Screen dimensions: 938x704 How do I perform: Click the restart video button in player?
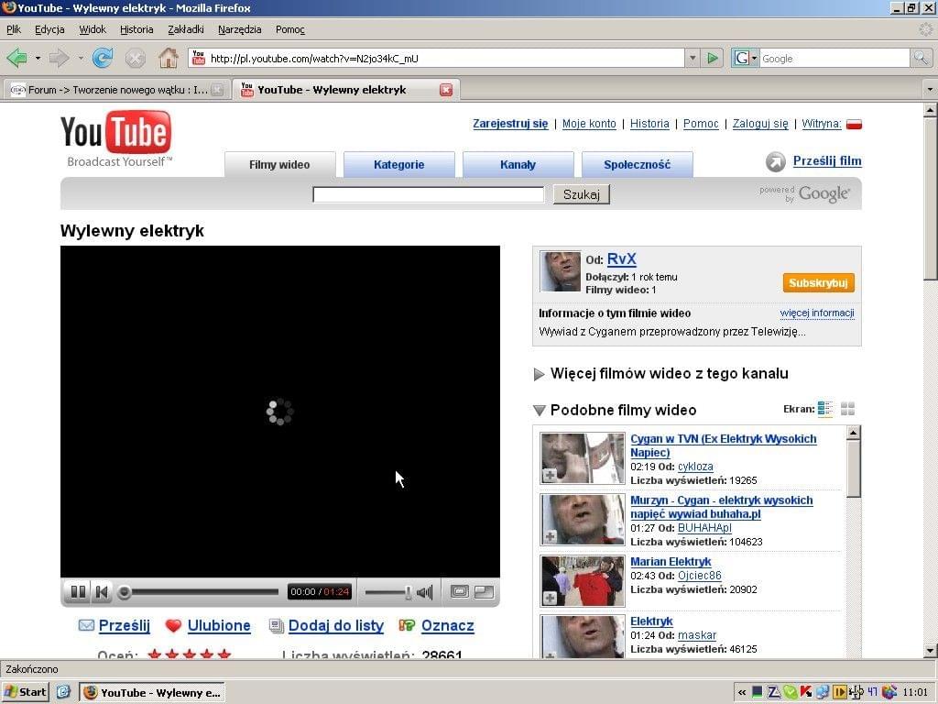tap(102, 592)
